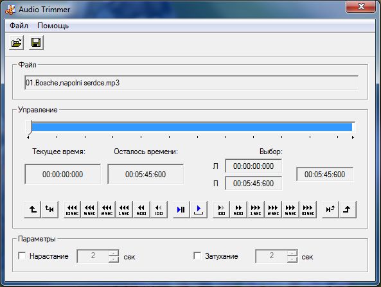Play the selected region
The image size is (381, 287).
click(x=199, y=209)
